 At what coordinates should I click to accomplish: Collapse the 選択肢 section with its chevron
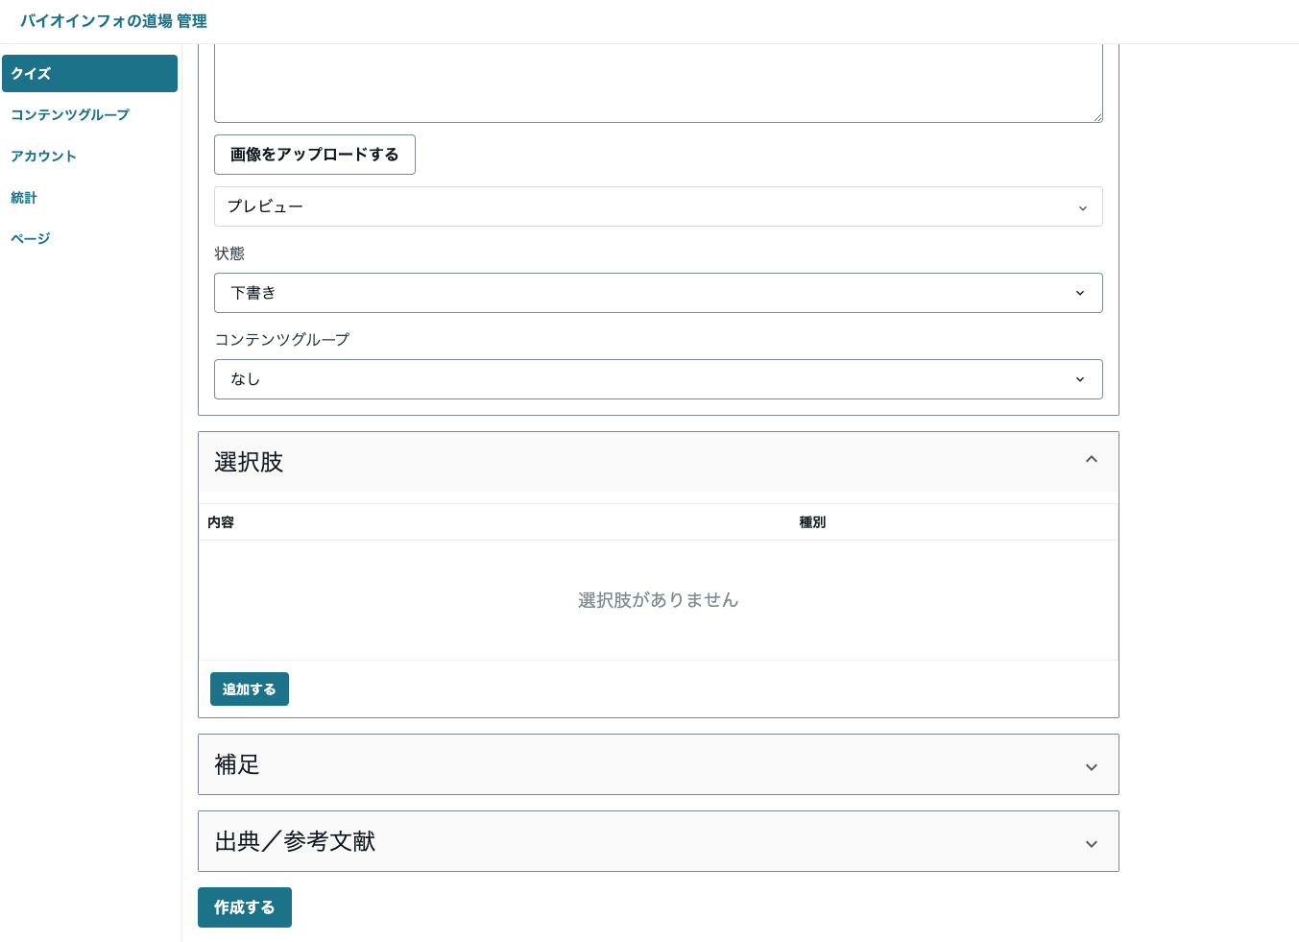pyautogui.click(x=1091, y=460)
